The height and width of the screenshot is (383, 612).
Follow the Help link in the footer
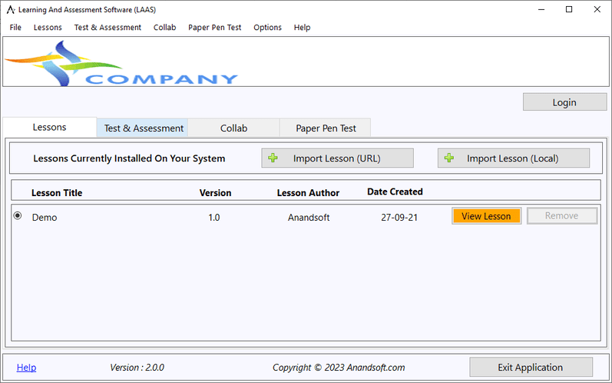[x=26, y=368]
